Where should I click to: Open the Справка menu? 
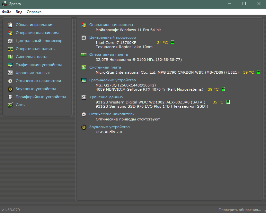coord(34,12)
